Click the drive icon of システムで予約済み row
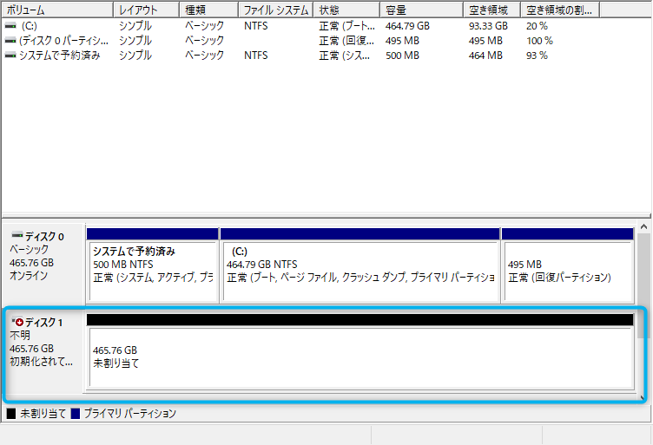 point(10,56)
